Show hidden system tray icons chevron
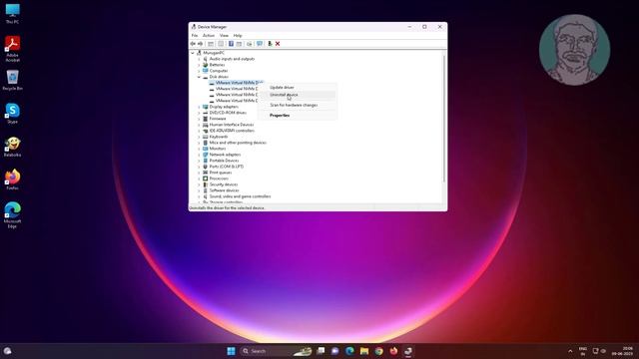The width and height of the screenshot is (639, 359). click(x=570, y=351)
